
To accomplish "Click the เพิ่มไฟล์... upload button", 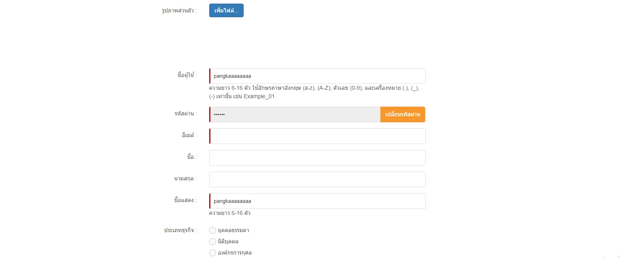I will [226, 10].
